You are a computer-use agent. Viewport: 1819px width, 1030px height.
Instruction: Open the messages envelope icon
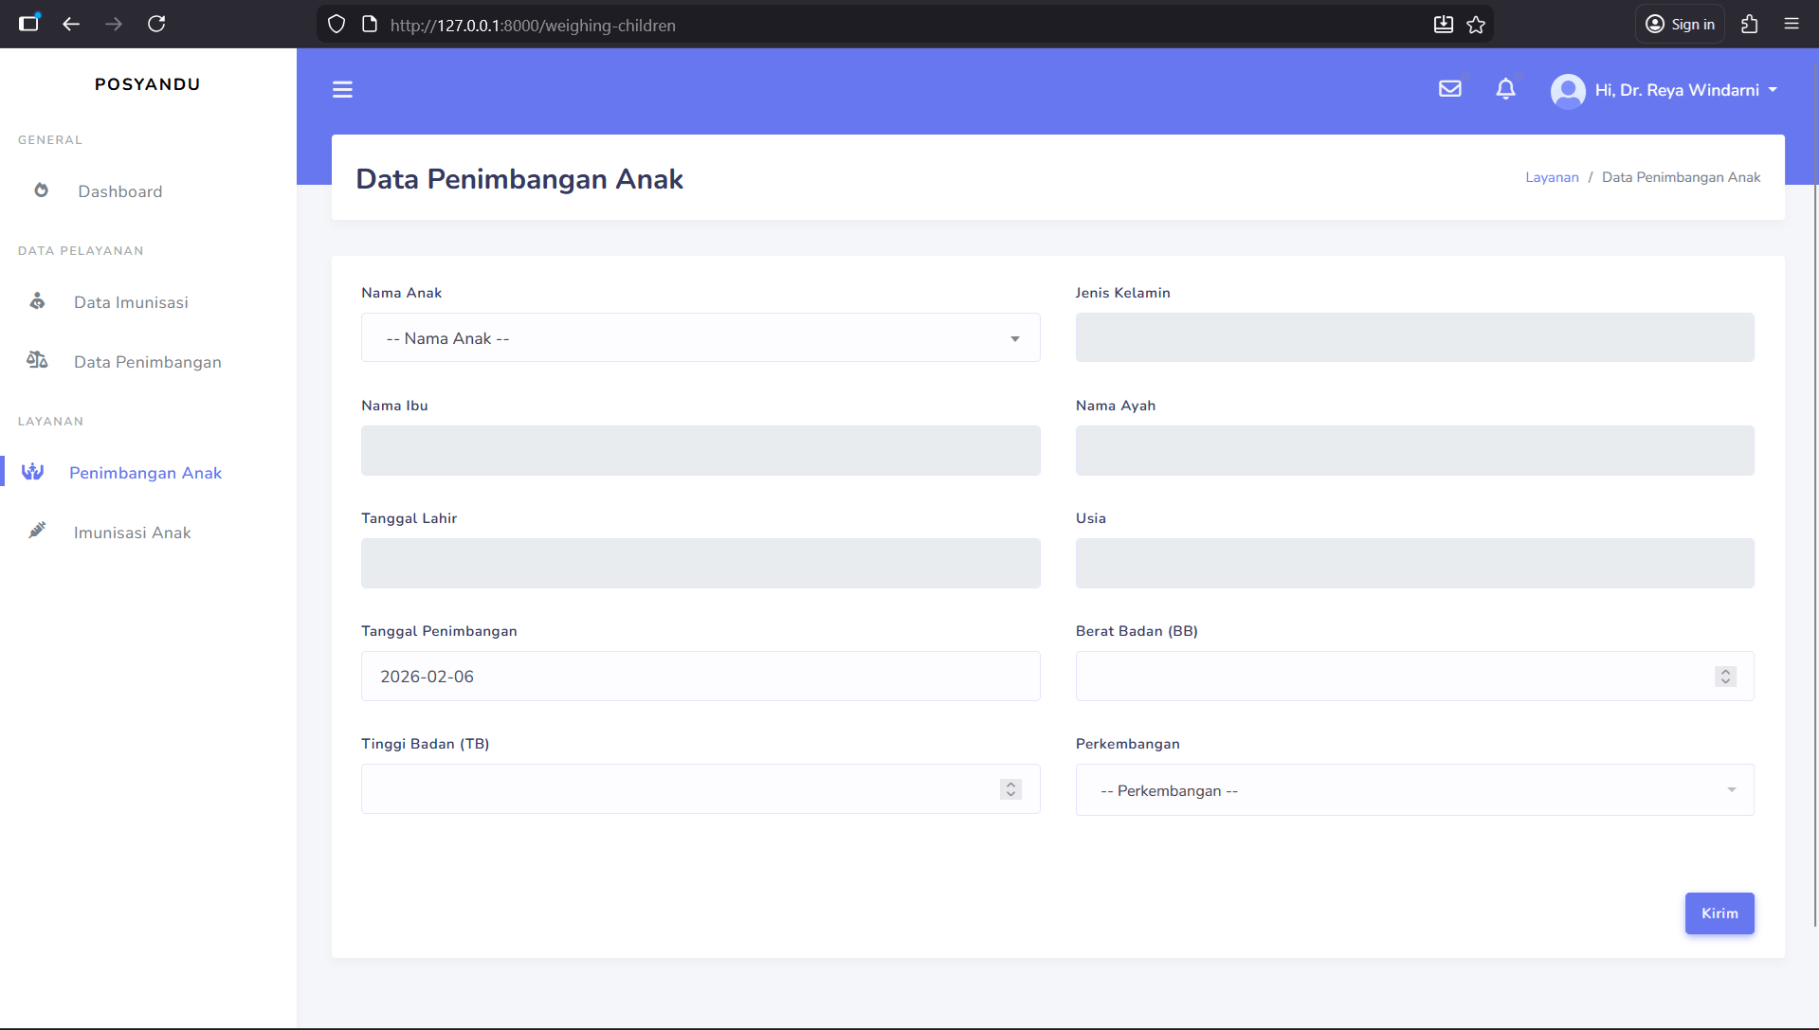(1450, 89)
